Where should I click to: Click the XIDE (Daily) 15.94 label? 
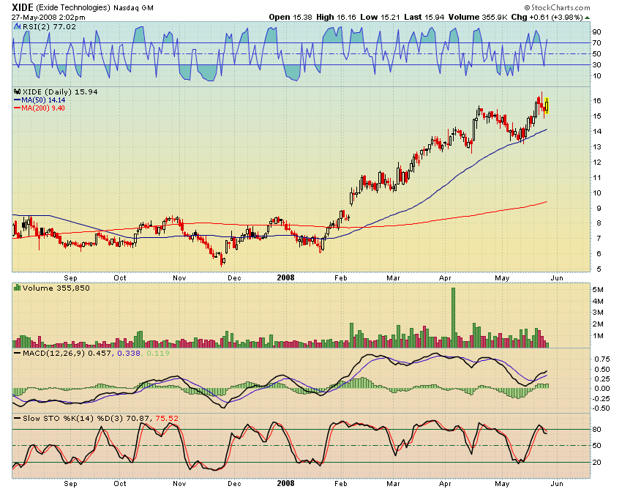[x=60, y=92]
